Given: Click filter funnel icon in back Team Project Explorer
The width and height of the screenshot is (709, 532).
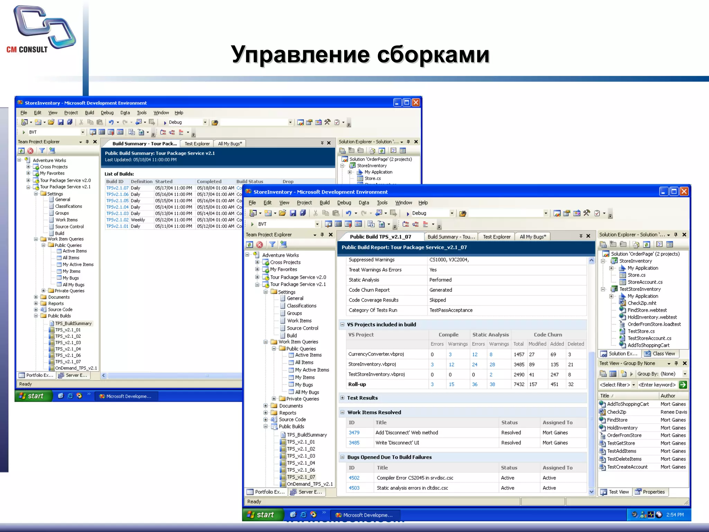Looking at the screenshot, I should click(42, 151).
